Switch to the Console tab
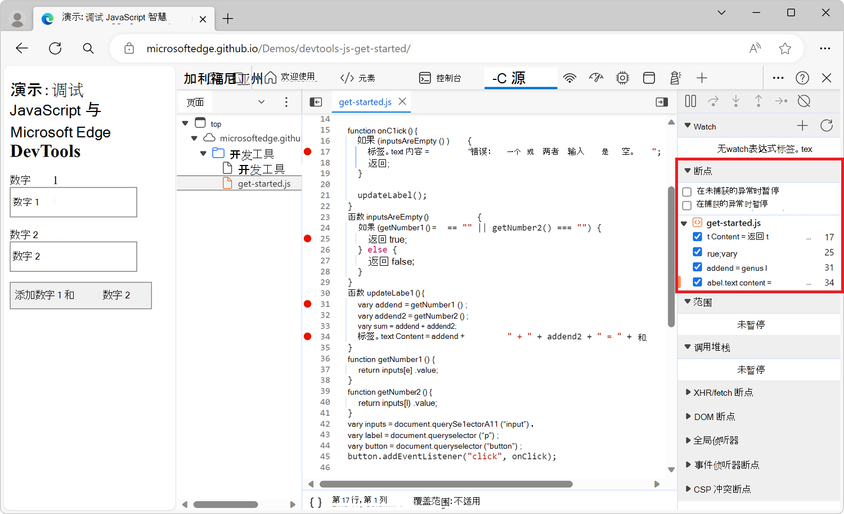The height and width of the screenshot is (514, 844). (x=441, y=78)
